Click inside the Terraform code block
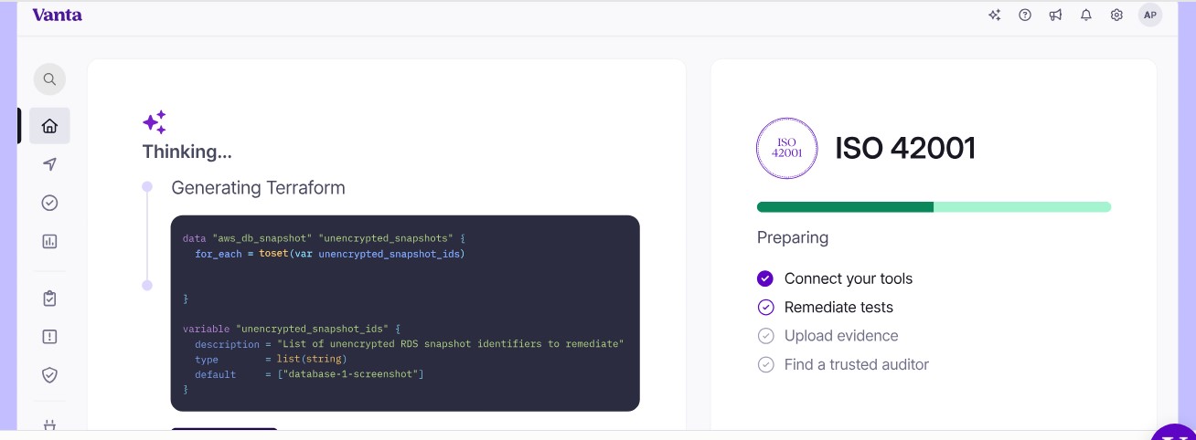Viewport: 1196px width, 440px height. click(405, 313)
